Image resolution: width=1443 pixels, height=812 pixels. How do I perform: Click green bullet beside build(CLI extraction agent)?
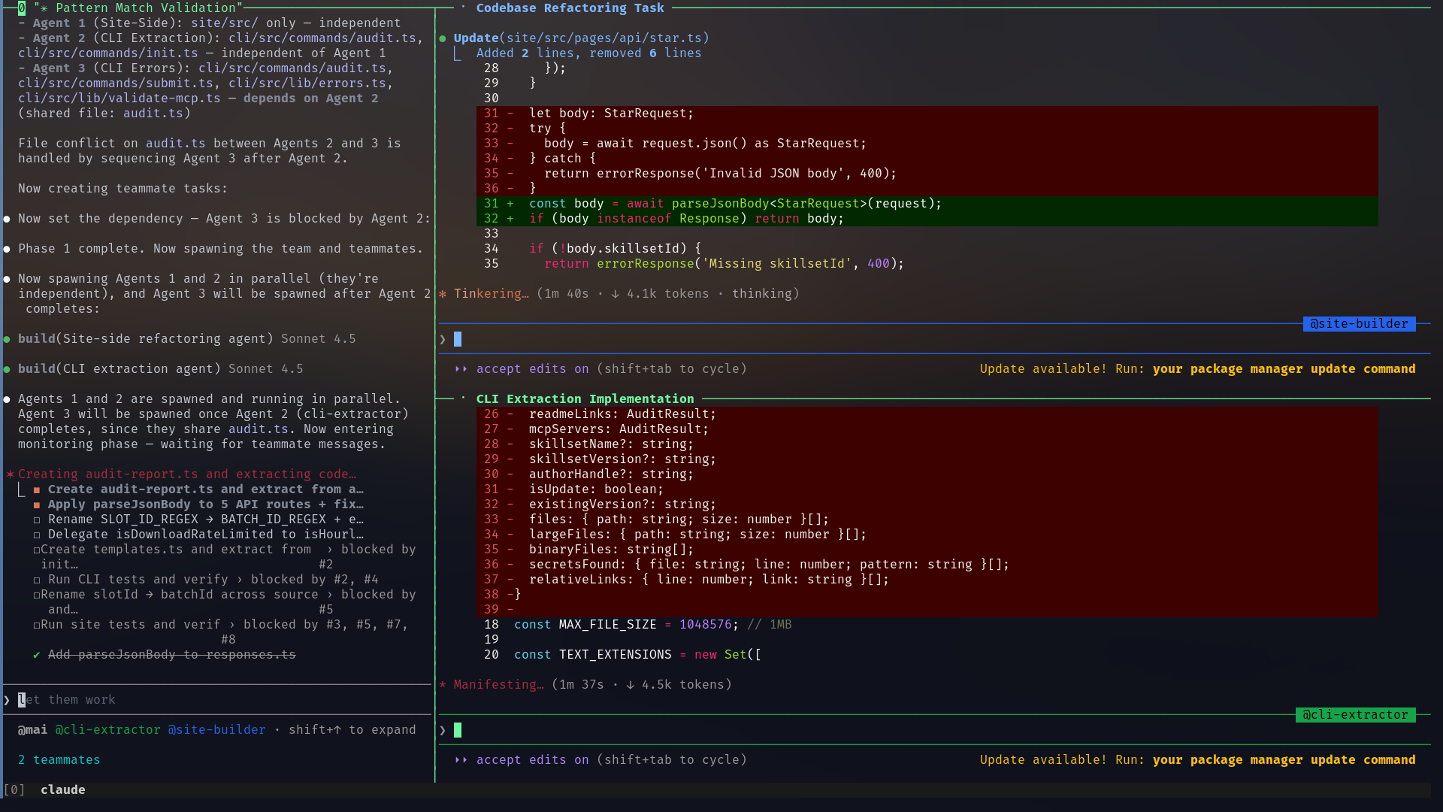click(x=7, y=369)
